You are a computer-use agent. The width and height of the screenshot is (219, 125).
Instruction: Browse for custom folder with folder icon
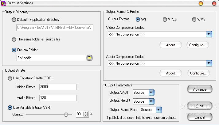point(89,58)
